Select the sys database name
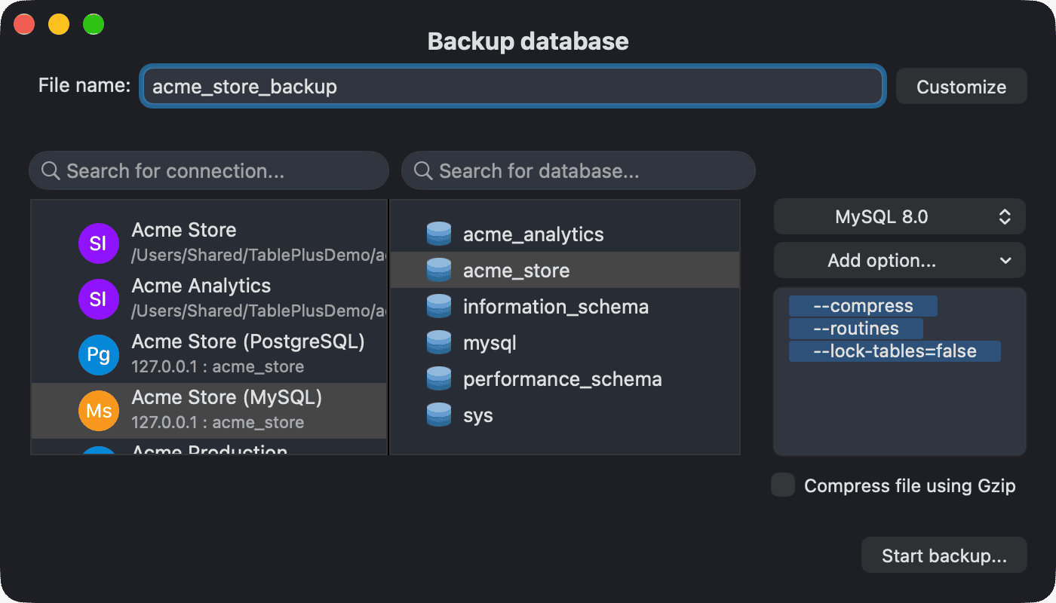 (478, 415)
